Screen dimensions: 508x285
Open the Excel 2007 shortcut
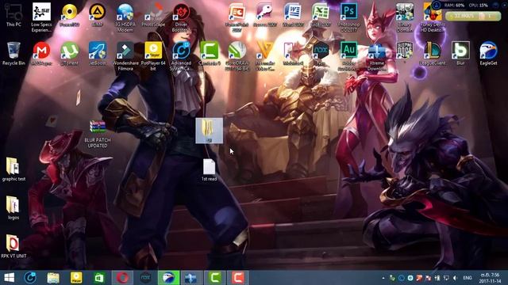tap(321, 15)
